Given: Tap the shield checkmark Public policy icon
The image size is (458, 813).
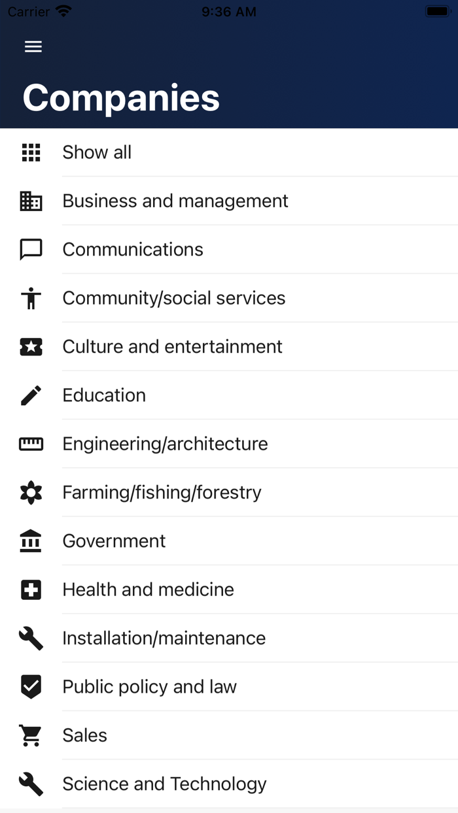Looking at the screenshot, I should click(x=31, y=687).
